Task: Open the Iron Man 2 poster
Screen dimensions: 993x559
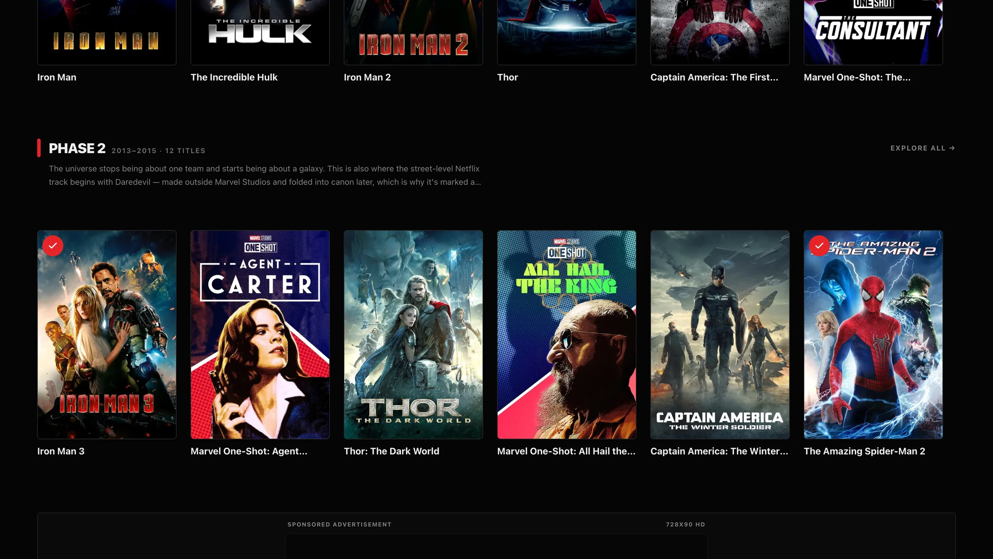Action: point(413,32)
